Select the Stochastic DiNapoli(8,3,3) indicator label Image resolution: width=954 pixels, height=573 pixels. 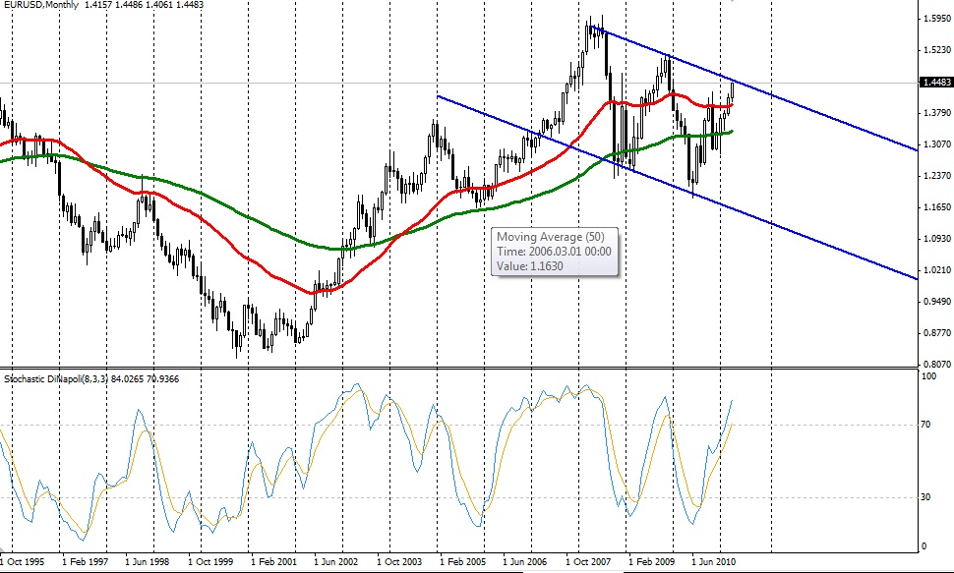[58, 378]
